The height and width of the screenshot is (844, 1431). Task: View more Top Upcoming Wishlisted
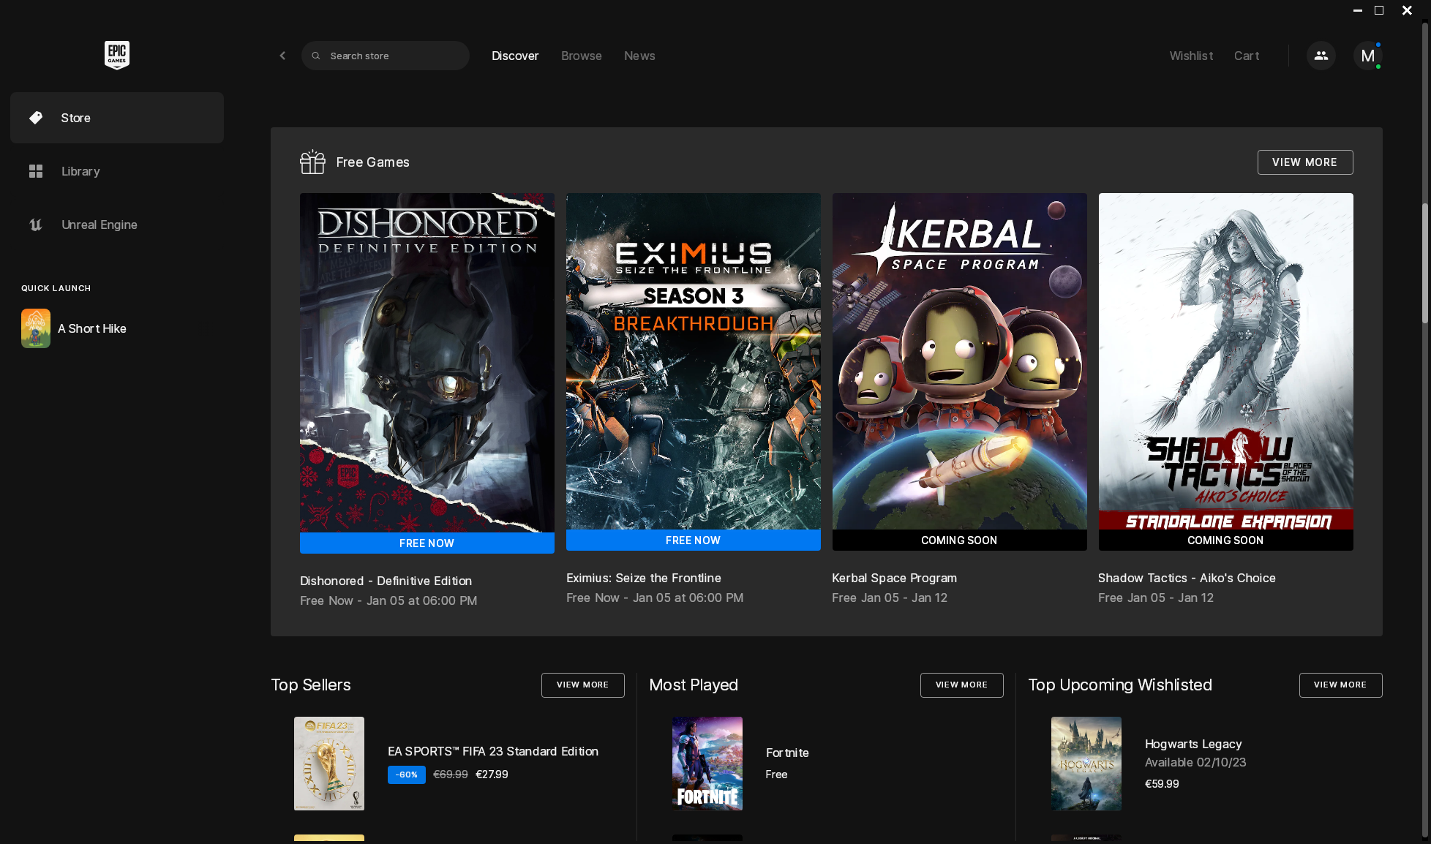[1341, 685]
